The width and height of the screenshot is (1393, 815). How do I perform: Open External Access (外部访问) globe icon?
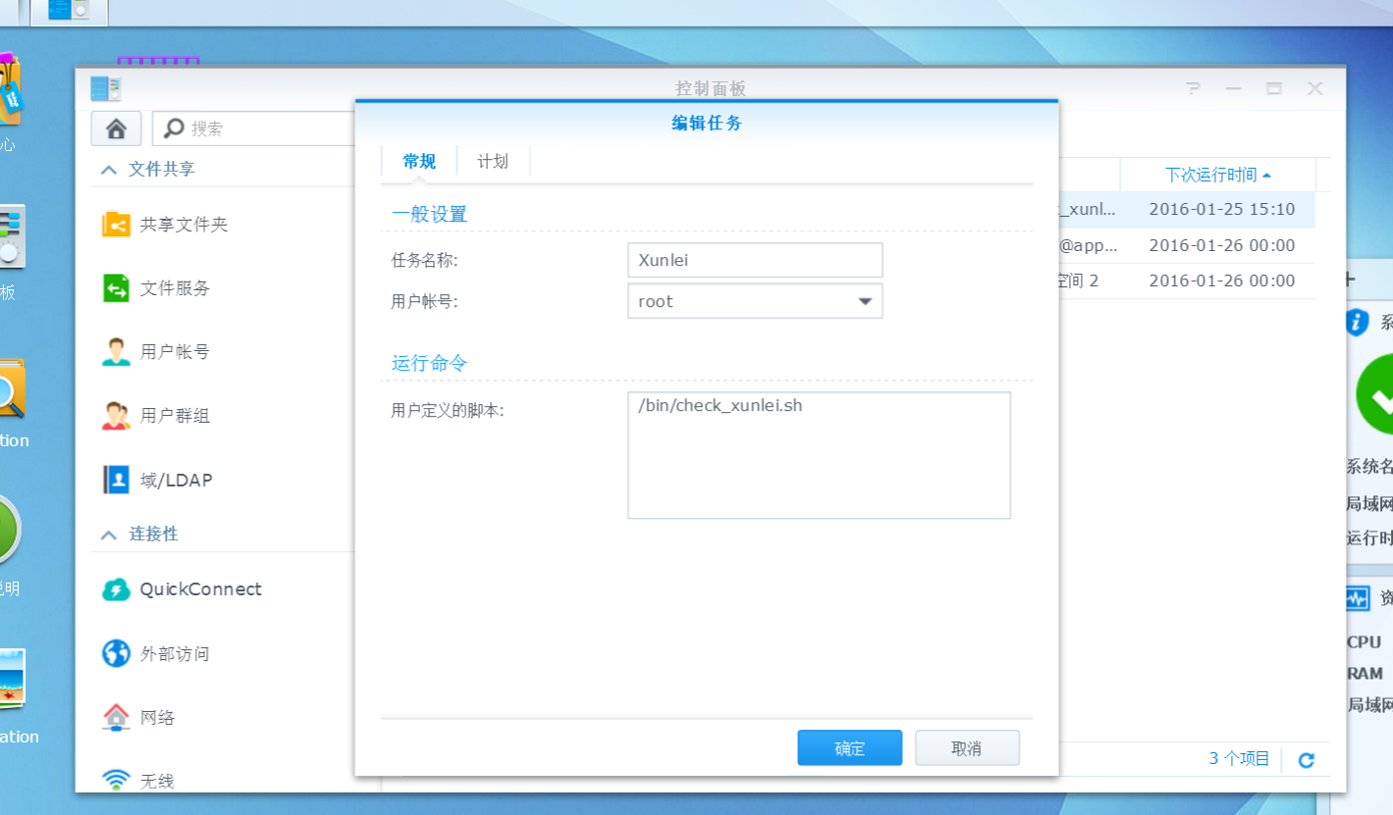pos(116,653)
